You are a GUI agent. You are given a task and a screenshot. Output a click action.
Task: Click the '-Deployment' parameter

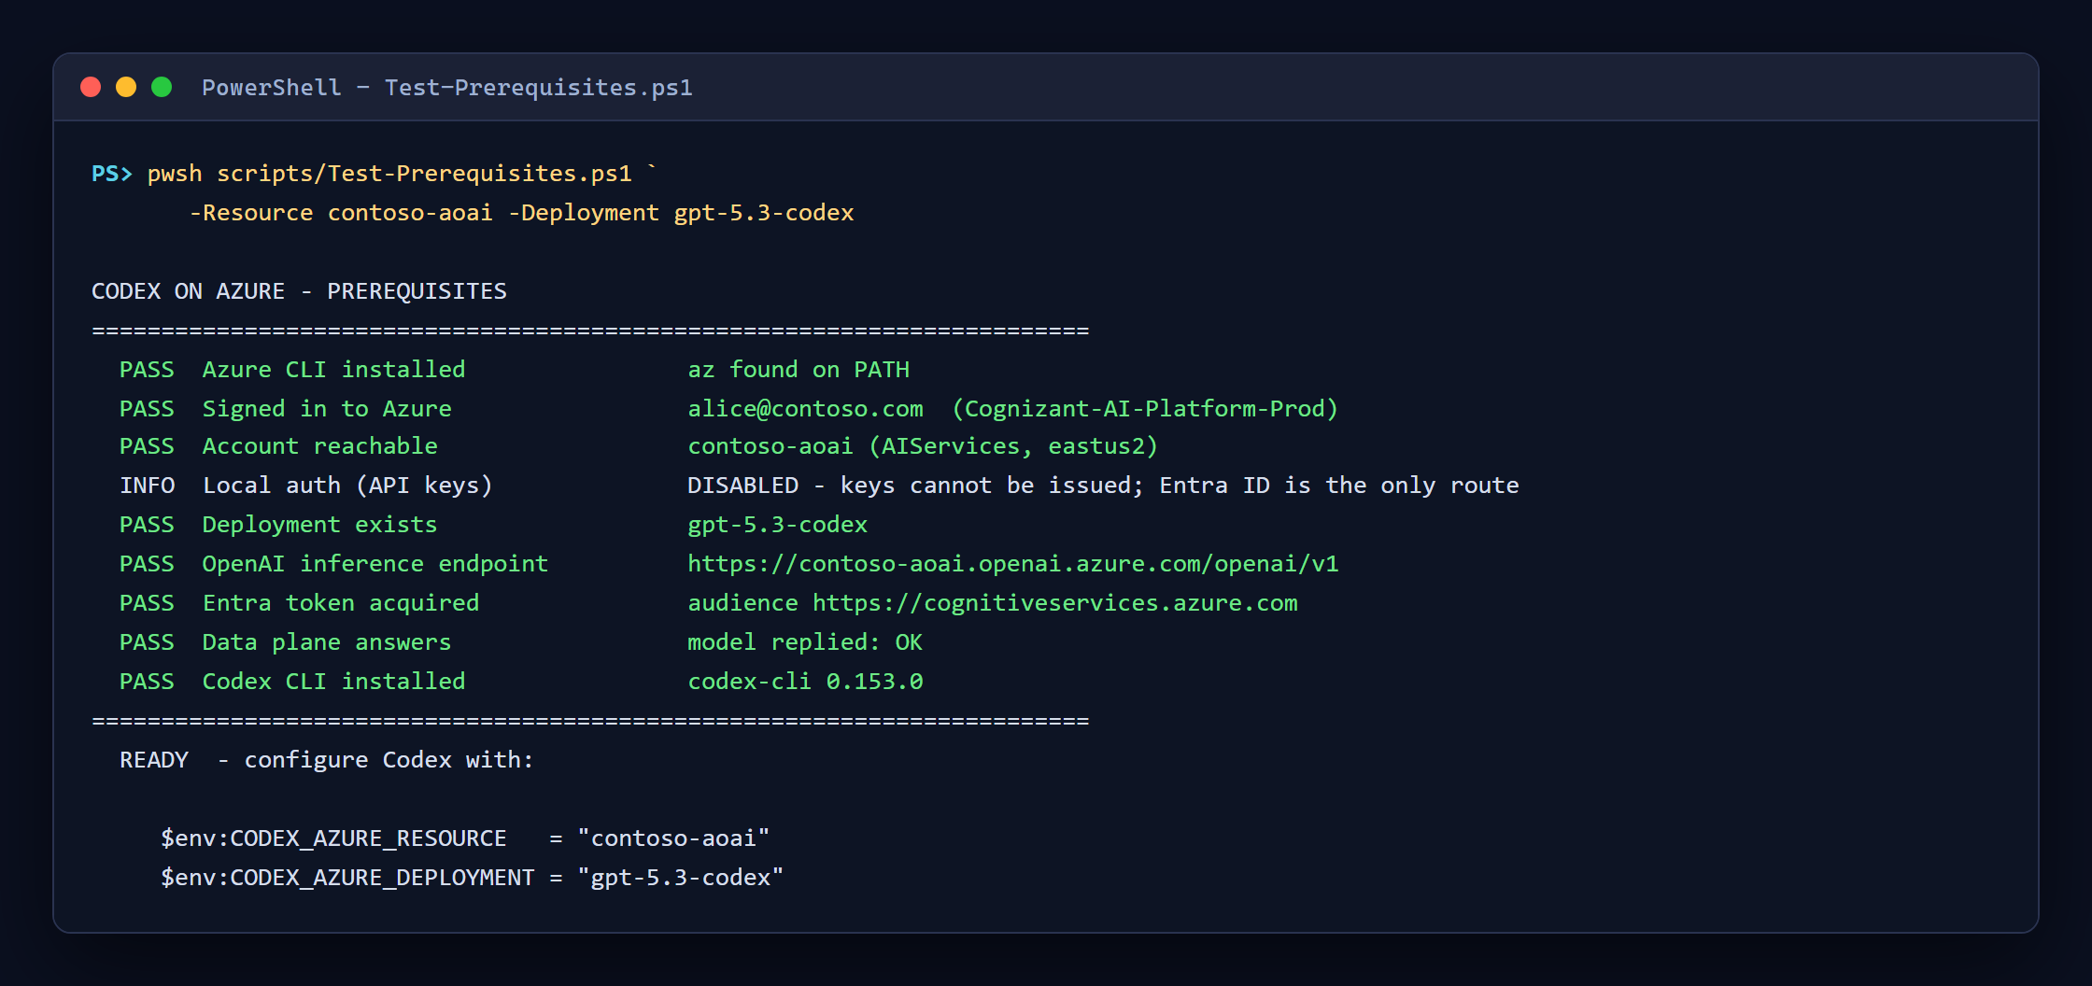pyautogui.click(x=584, y=213)
